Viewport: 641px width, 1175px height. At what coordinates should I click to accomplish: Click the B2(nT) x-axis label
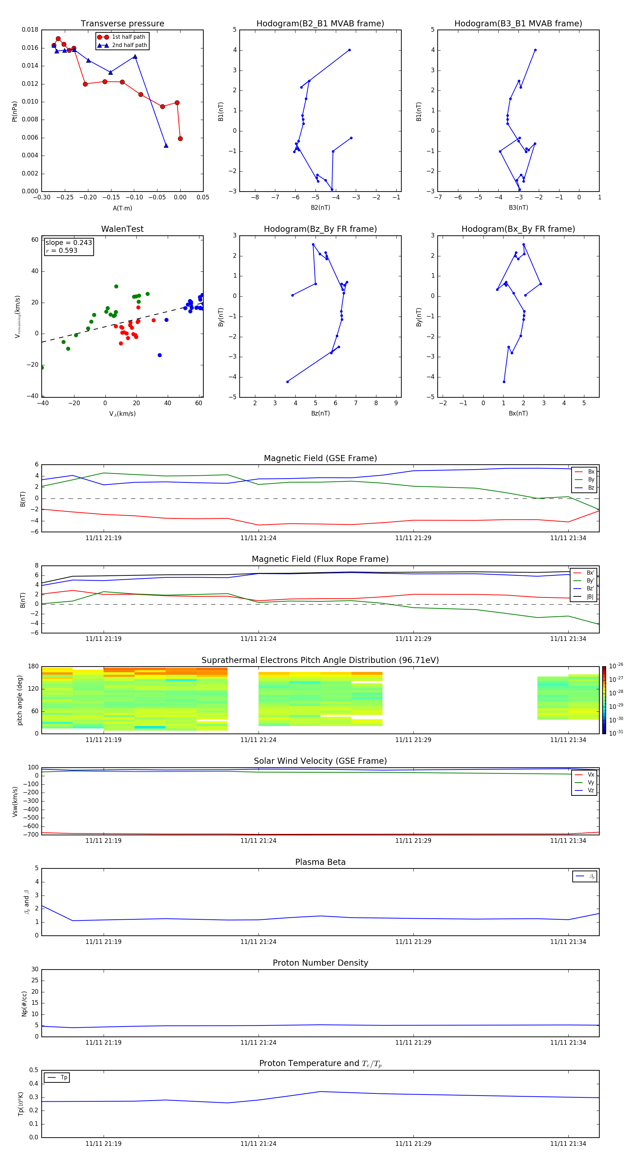coord(320,208)
